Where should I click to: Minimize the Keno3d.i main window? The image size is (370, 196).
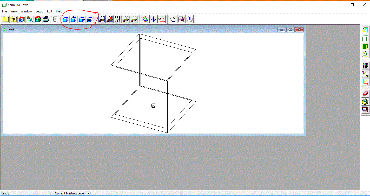(340, 5)
